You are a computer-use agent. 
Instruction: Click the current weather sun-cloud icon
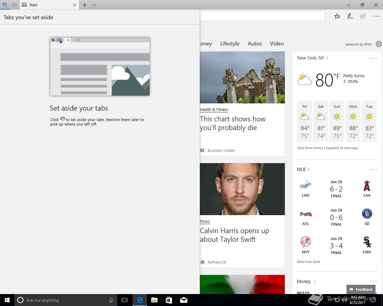tap(305, 79)
